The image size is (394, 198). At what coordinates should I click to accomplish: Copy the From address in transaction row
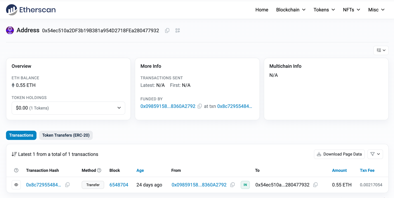click(233, 185)
